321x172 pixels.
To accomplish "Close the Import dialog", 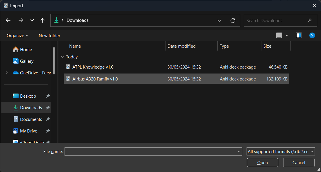I will point(315,6).
